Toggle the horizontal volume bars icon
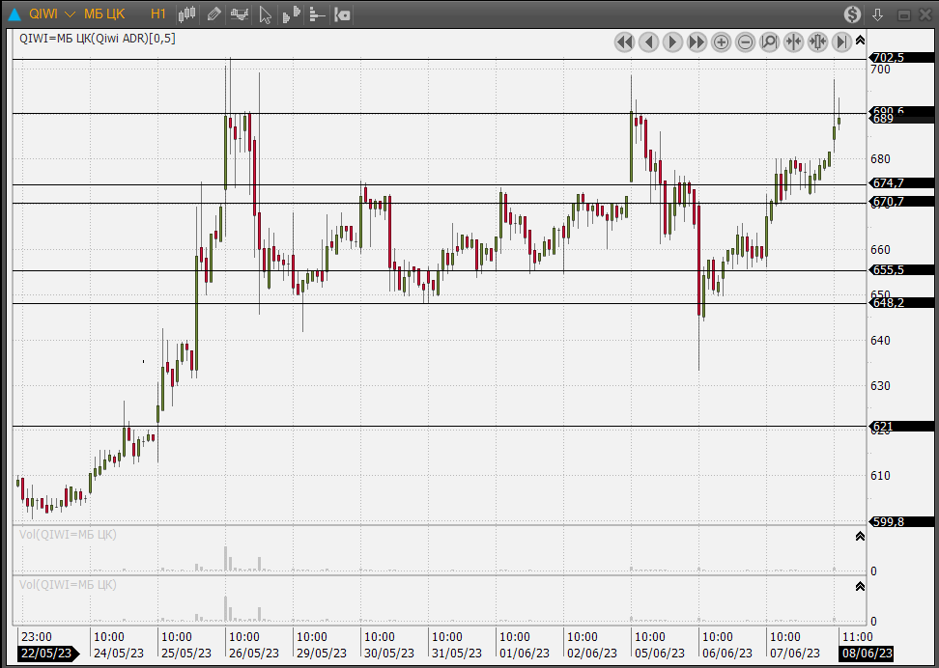The width and height of the screenshot is (939, 668). (x=315, y=14)
